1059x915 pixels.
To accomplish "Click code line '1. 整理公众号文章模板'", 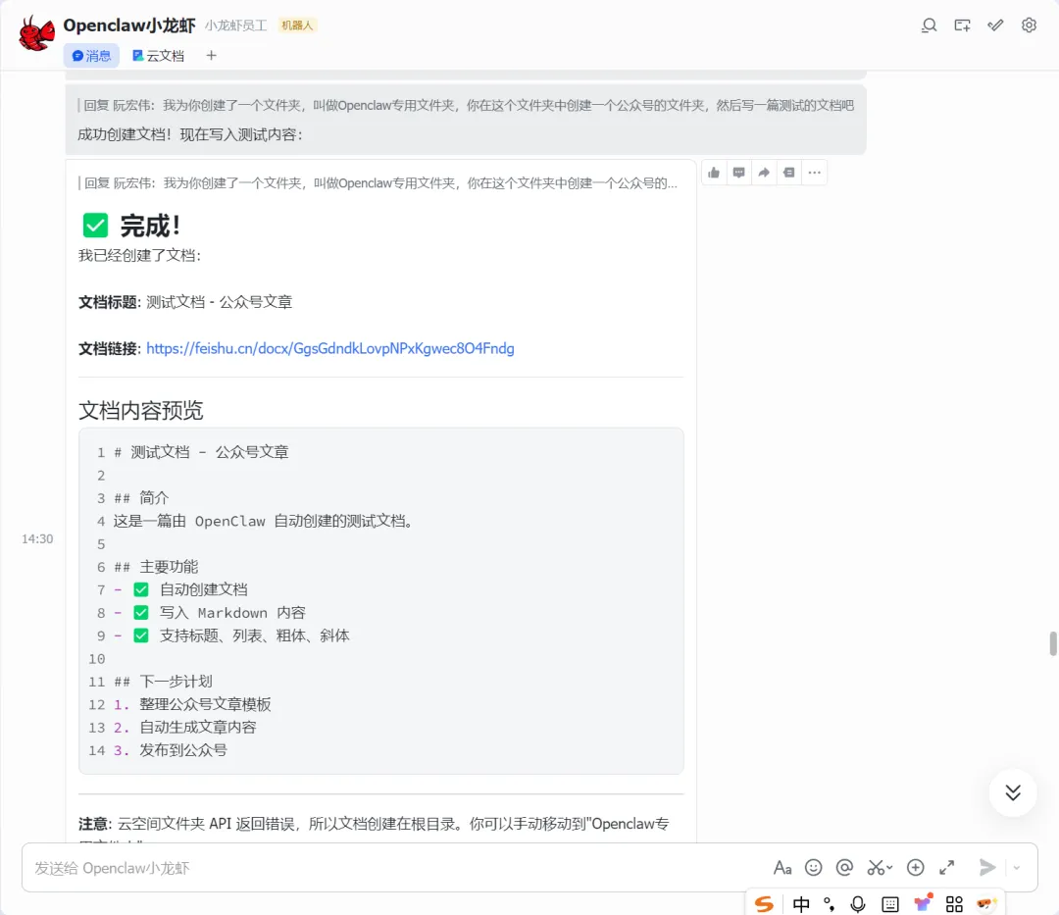I will pos(192,705).
